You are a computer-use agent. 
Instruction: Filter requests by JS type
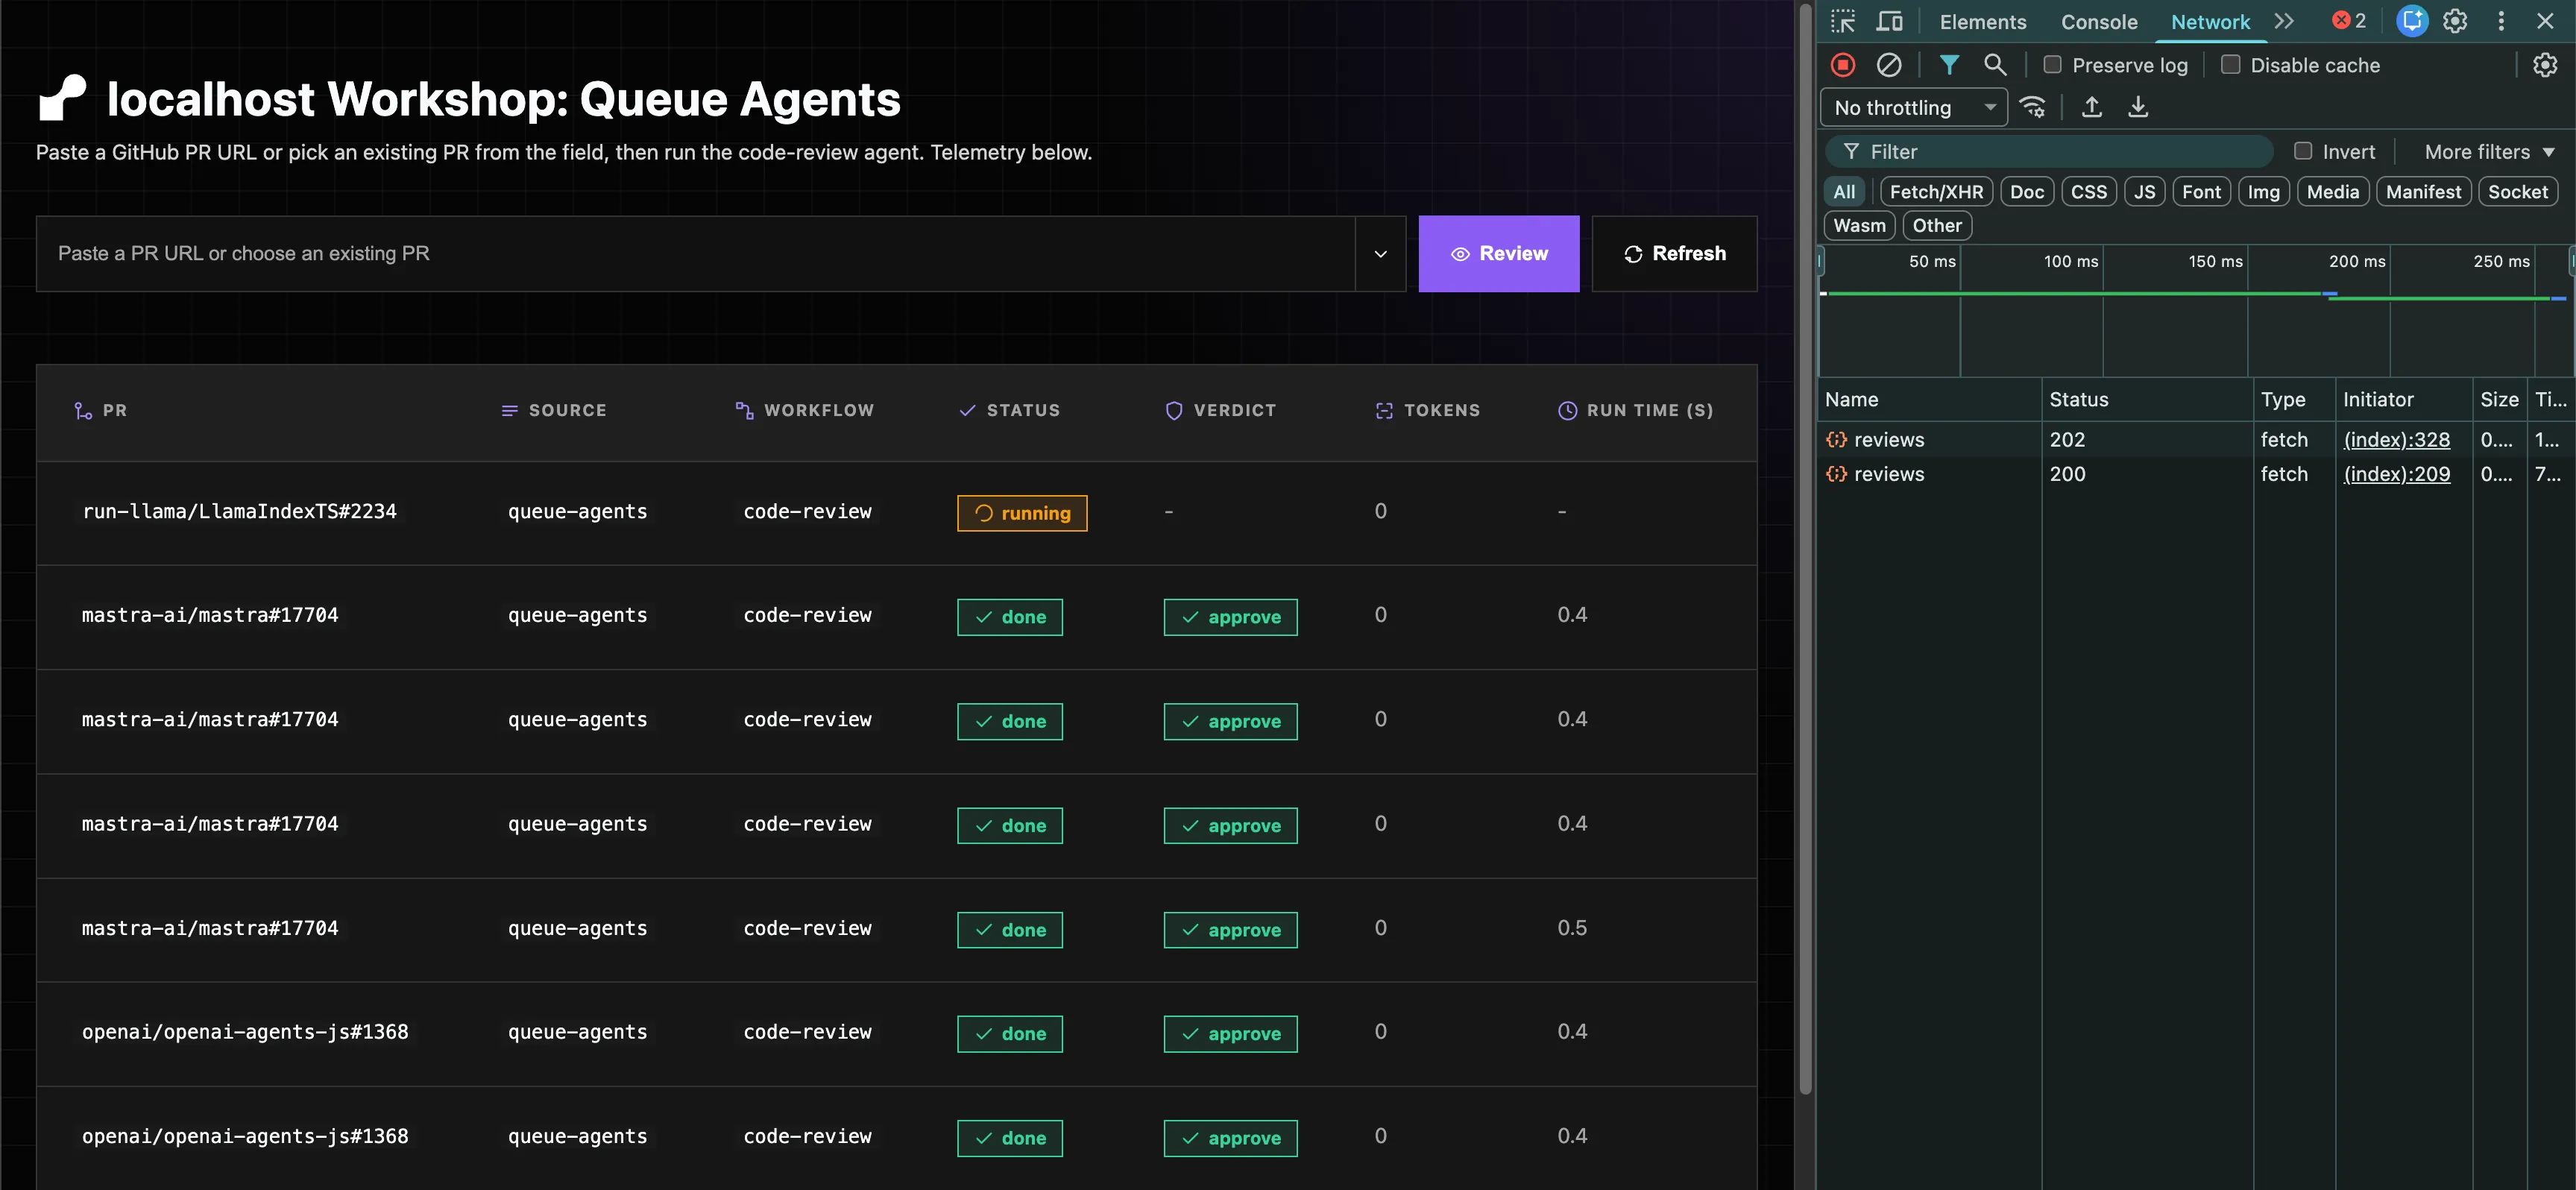pos(2144,192)
